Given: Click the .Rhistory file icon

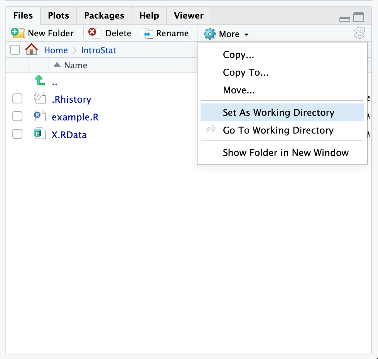Looking at the screenshot, I should (x=40, y=98).
